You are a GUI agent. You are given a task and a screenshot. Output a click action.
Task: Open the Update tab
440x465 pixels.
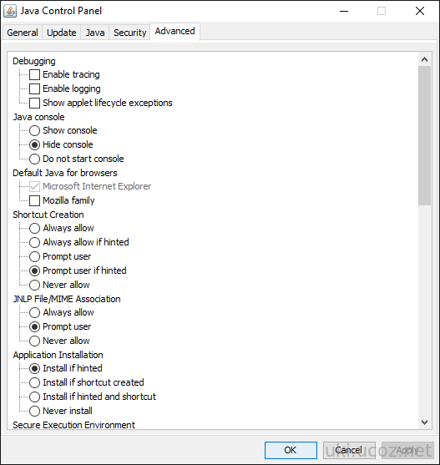[62, 33]
